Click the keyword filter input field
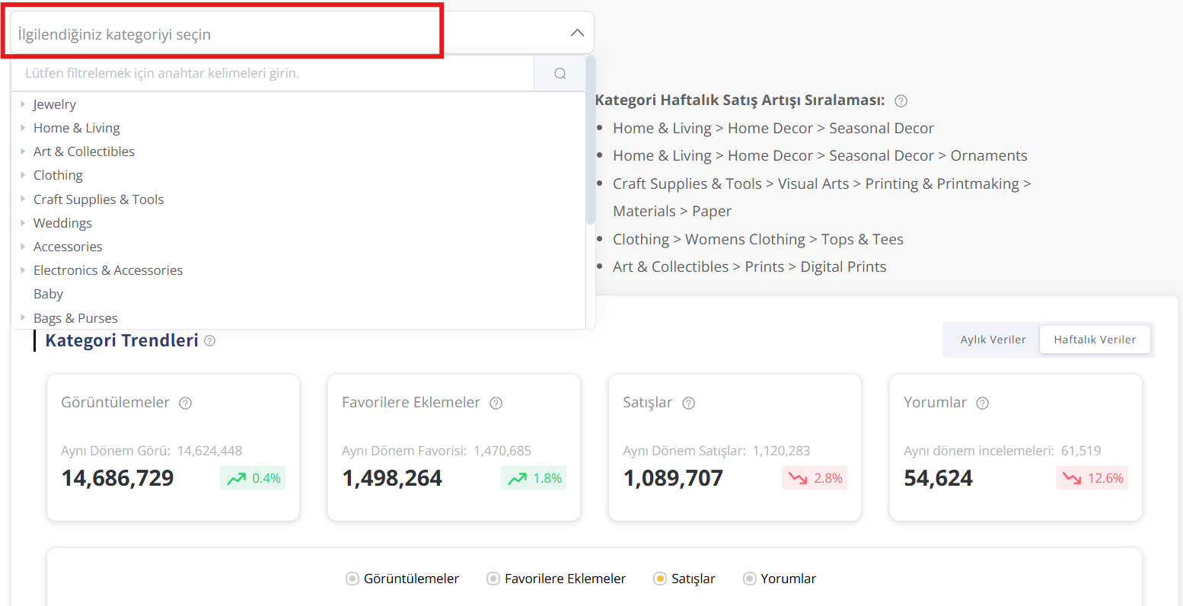This screenshot has width=1183, height=606. 272,74
